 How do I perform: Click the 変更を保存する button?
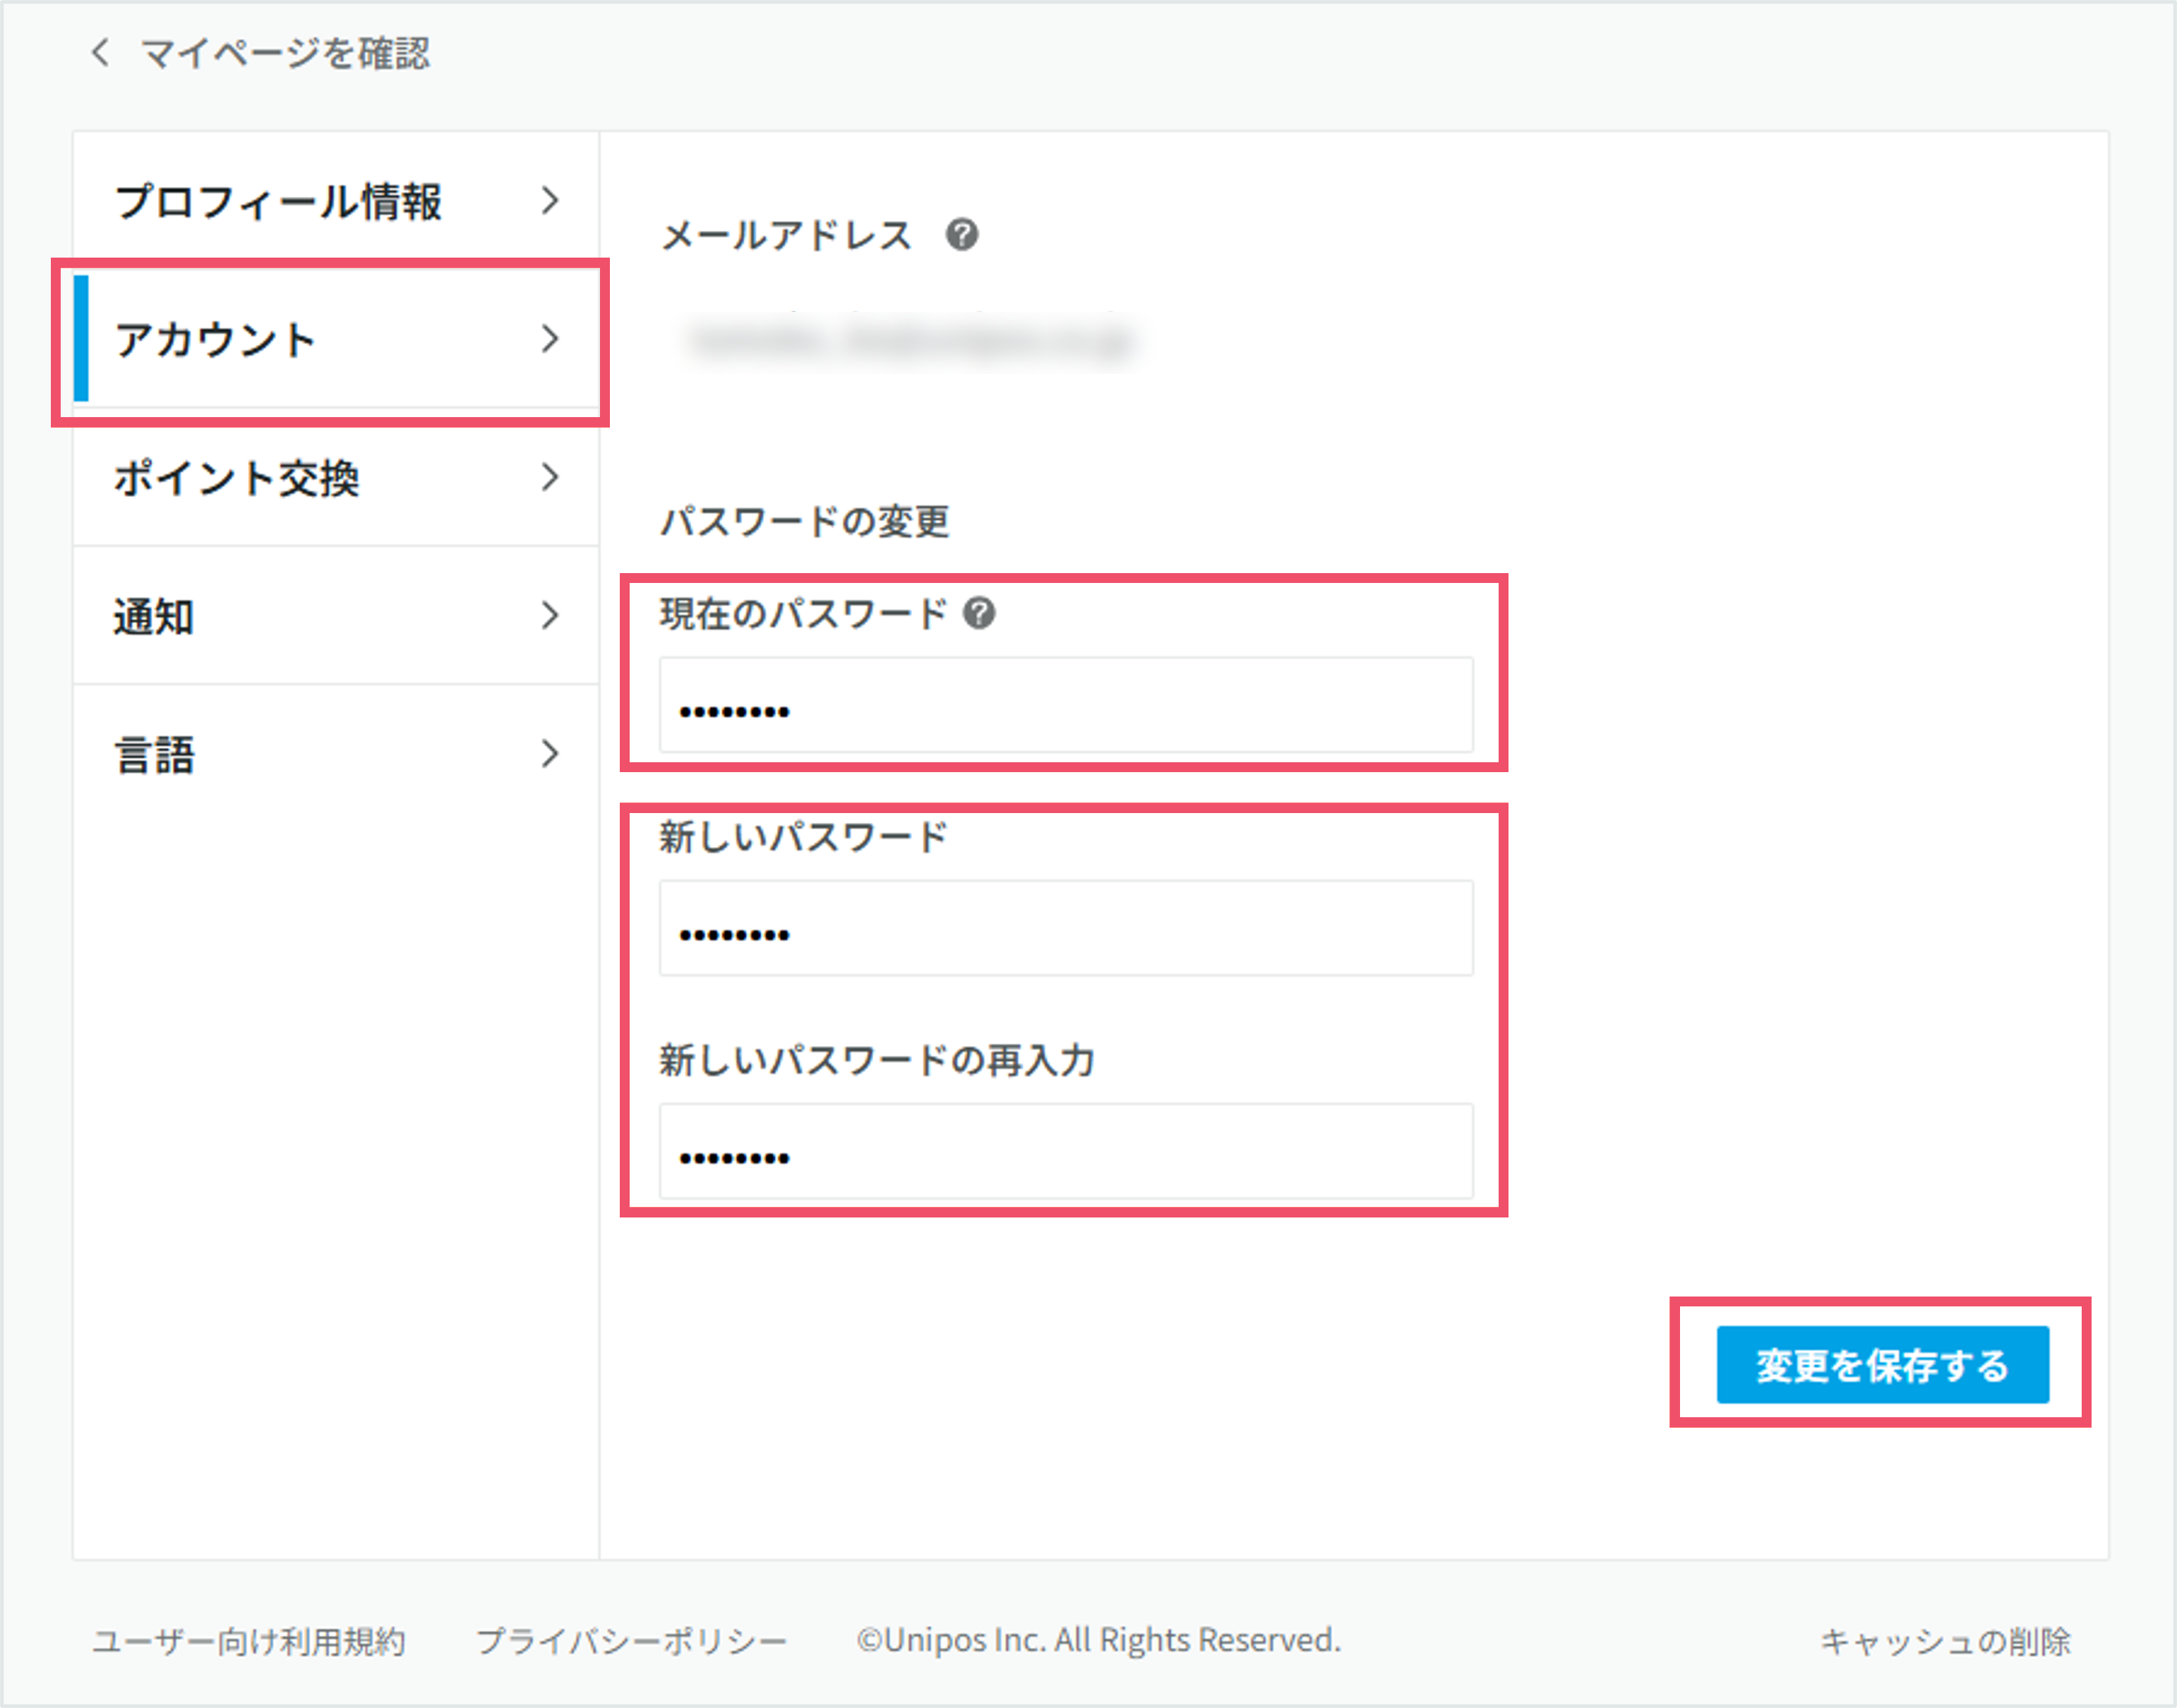click(1882, 1365)
